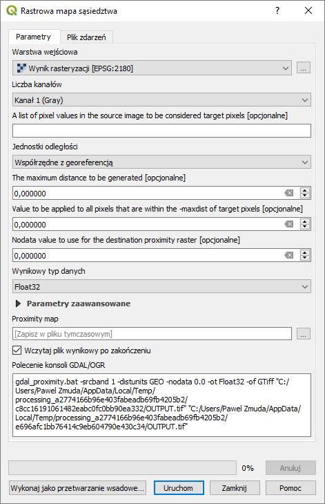Click the target pixel values input field
Viewport: 325px width, 504px height.
[161, 131]
